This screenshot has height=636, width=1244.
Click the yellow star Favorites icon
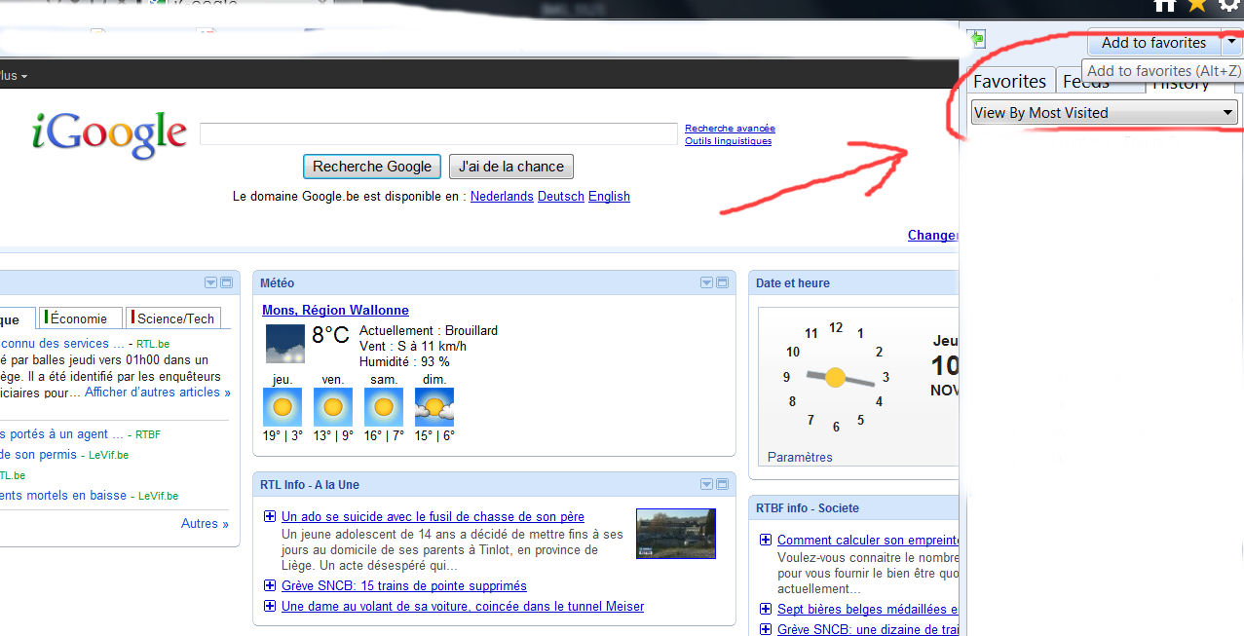pos(1197,5)
